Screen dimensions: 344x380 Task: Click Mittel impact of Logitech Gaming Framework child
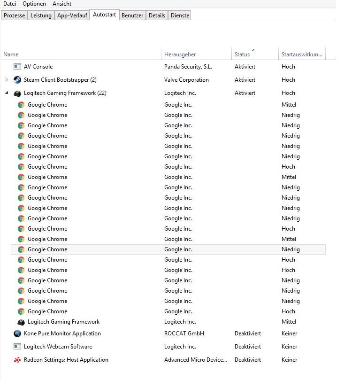click(x=289, y=322)
